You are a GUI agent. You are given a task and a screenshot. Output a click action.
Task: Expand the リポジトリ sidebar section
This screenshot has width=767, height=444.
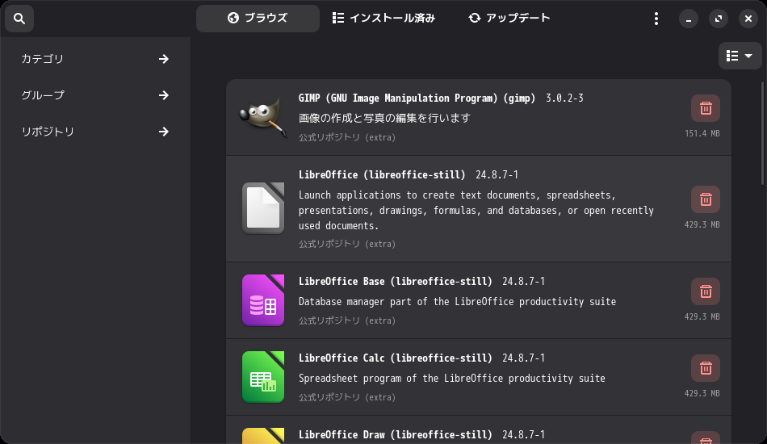pyautogui.click(x=95, y=132)
